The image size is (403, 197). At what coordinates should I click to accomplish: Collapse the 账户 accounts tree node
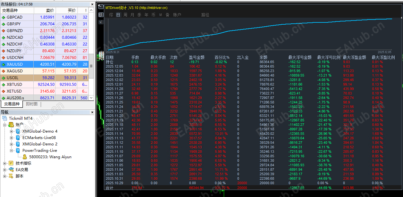tap(5, 125)
